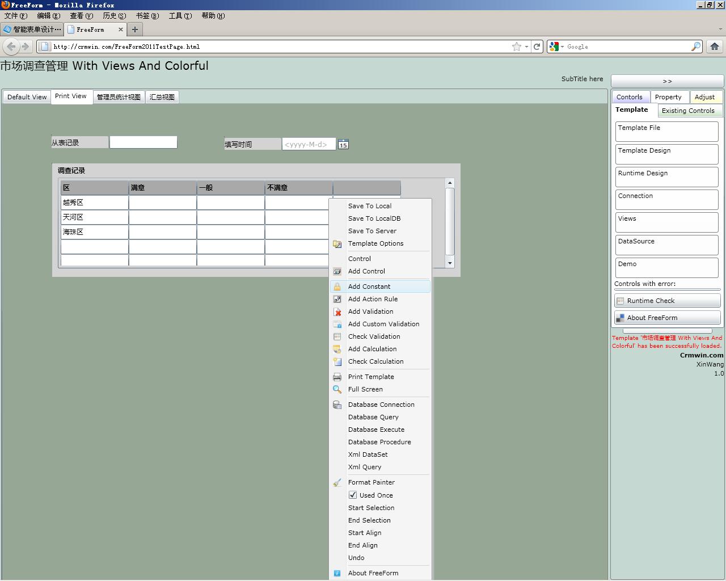The width and height of the screenshot is (726, 581).
Task: Click the Google search magnifier icon
Action: (696, 47)
